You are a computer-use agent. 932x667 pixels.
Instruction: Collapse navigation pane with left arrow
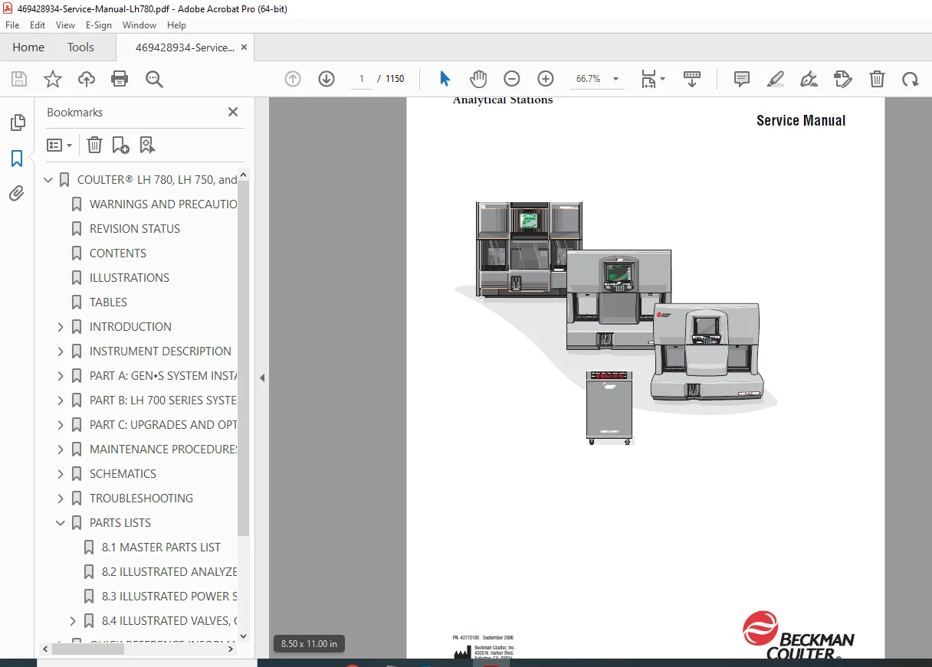tap(262, 378)
